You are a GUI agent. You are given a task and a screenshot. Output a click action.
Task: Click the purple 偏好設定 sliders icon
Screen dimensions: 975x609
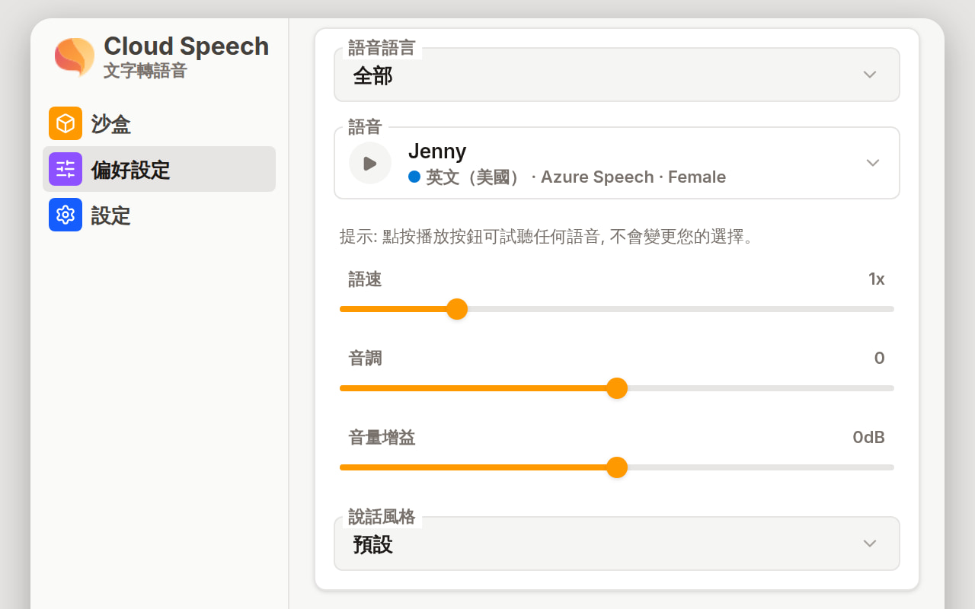[x=66, y=169]
